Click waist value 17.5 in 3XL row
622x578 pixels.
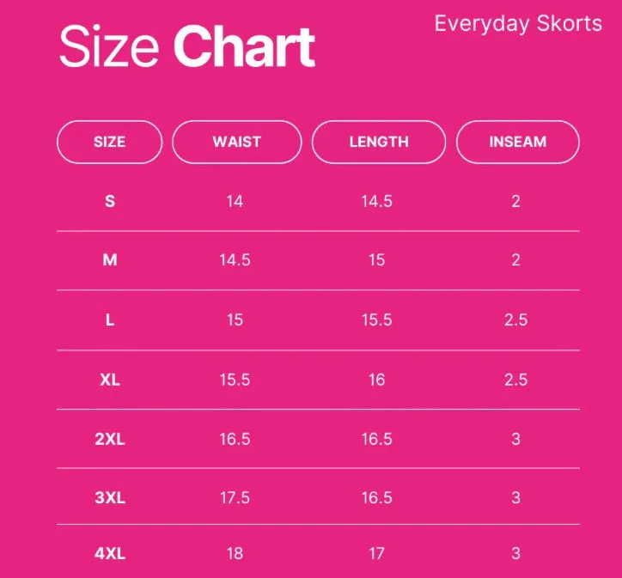(235, 497)
